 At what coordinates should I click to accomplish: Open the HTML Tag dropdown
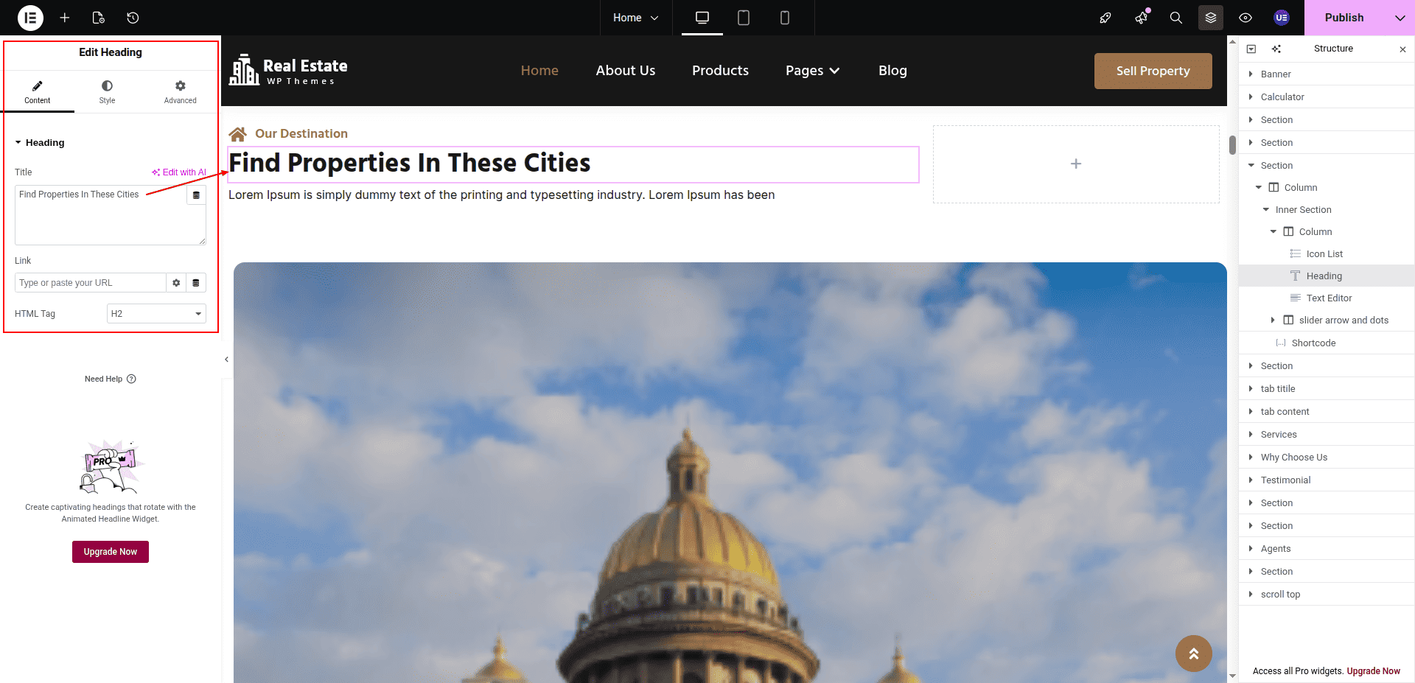156,314
